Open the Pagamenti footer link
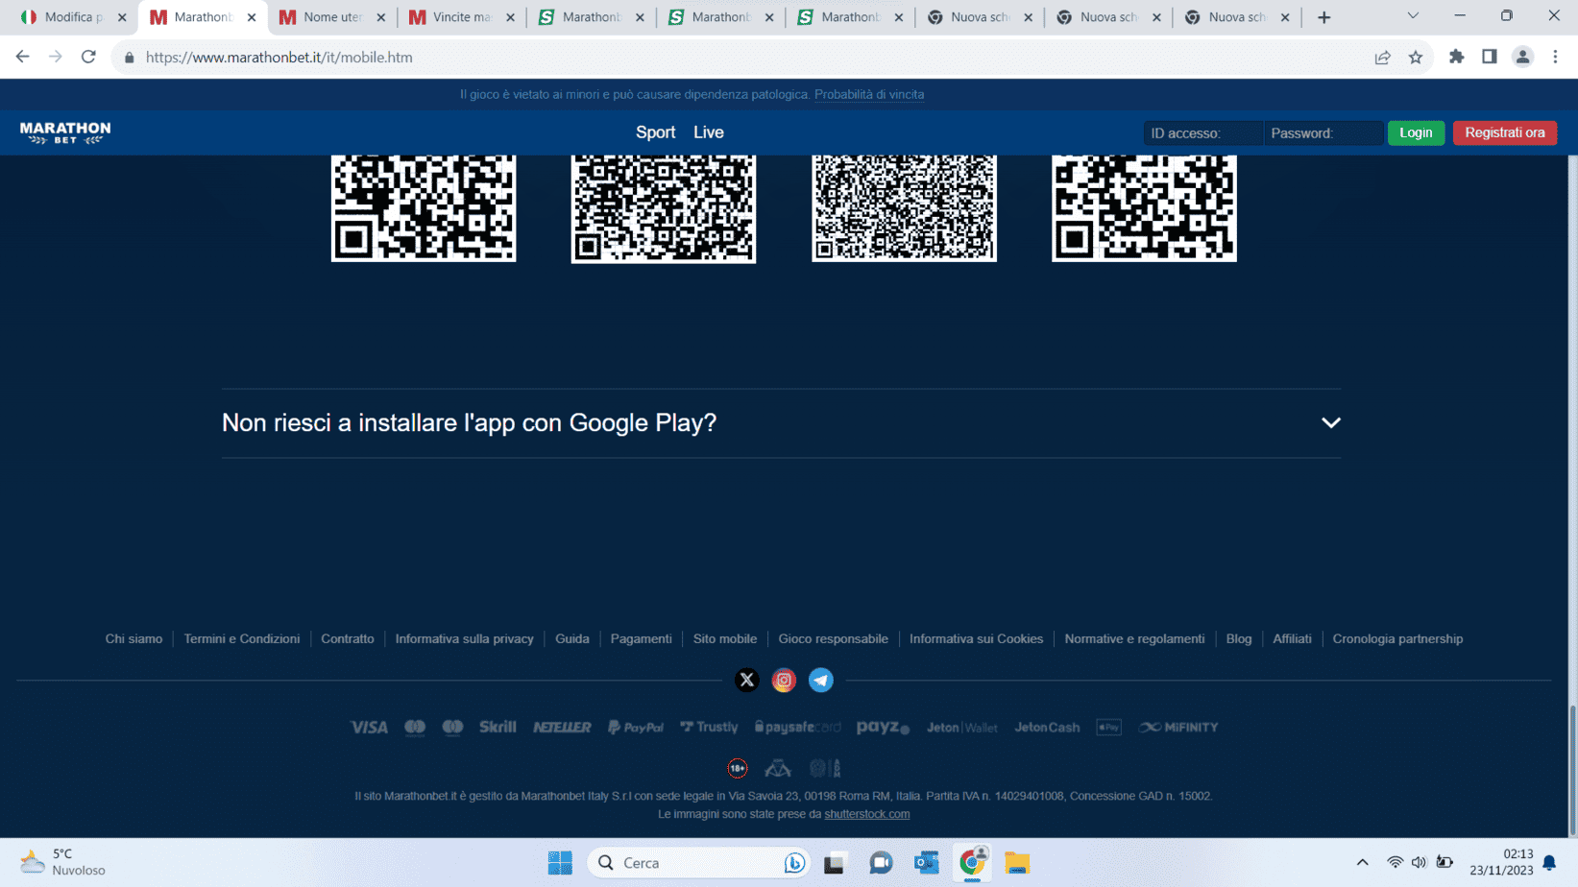The image size is (1578, 887). click(x=641, y=638)
